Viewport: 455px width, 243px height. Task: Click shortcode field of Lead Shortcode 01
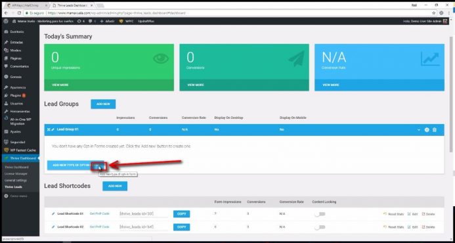(x=144, y=213)
